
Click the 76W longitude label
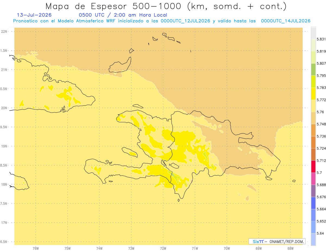pyautogui.click(x=36, y=248)
